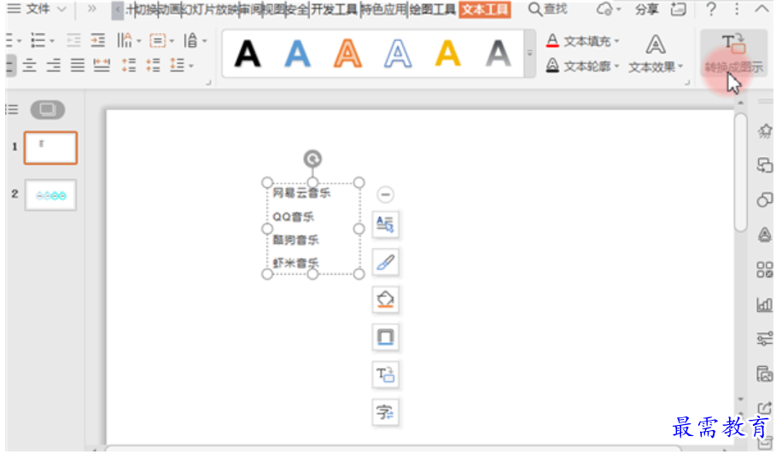
Task: Switch to the 开发工具 tab
Action: (x=335, y=9)
